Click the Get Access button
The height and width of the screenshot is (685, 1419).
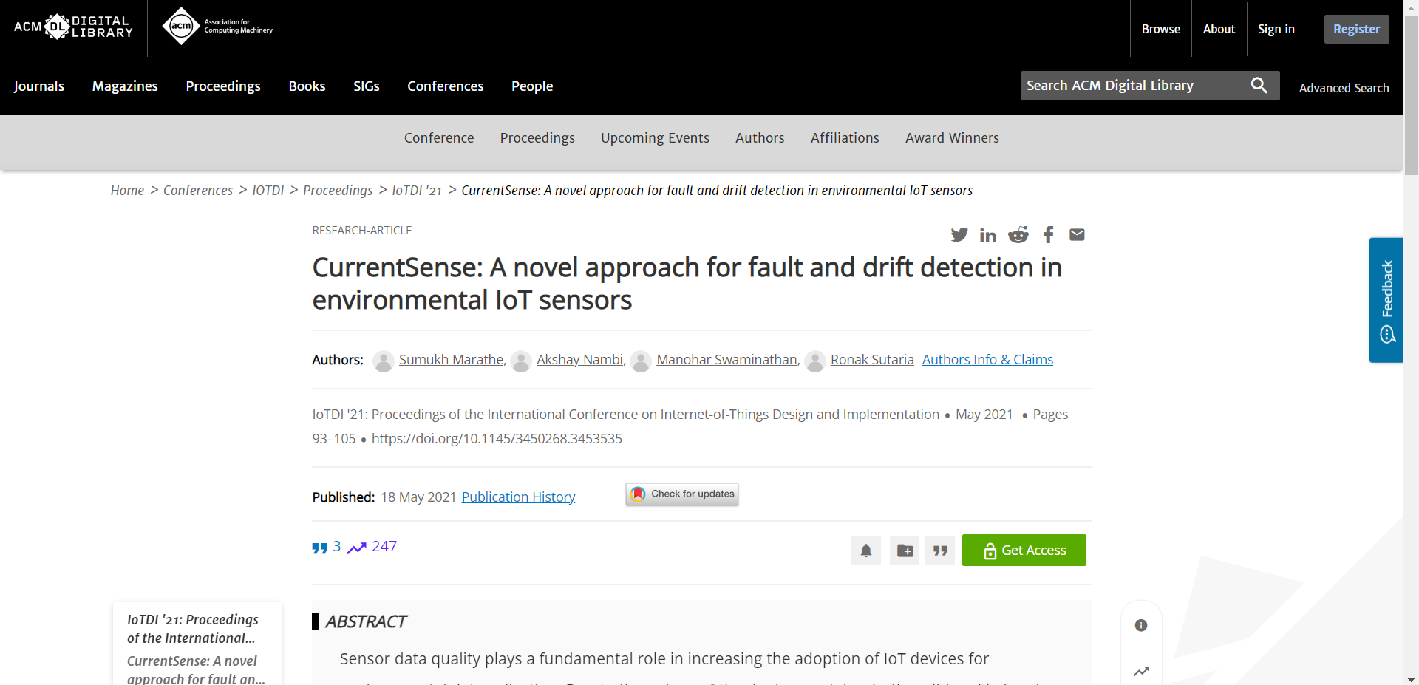pos(1024,551)
